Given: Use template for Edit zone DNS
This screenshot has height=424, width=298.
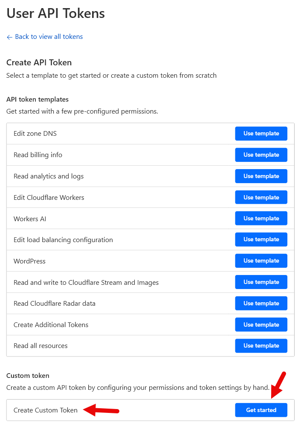Looking at the screenshot, I should 261,134.
